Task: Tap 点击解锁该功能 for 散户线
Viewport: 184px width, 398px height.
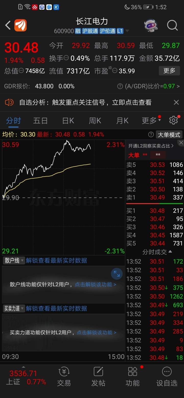Action: (95, 284)
